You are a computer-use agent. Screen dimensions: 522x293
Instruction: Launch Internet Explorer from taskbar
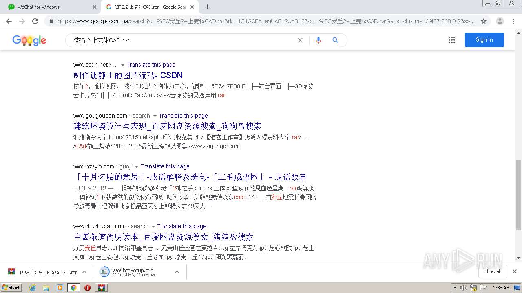(x=32, y=288)
